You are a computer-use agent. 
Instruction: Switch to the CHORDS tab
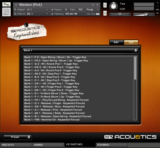[x=48, y=145]
